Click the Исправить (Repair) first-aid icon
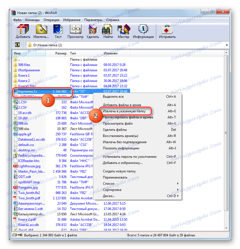Image resolution: width=240 pixels, height=249 pixels. point(167,29)
